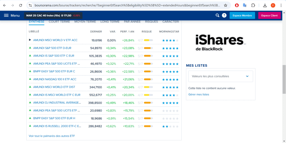The height and width of the screenshot is (143, 286).
Task: Click the MORNINGSTAR column header
Action: [169, 31]
